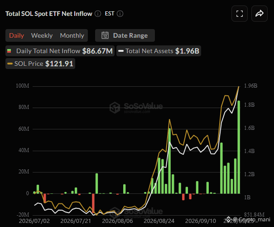This screenshot has height=227, width=274.
Task: Switch to the Weekly tab
Action: (x=42, y=35)
